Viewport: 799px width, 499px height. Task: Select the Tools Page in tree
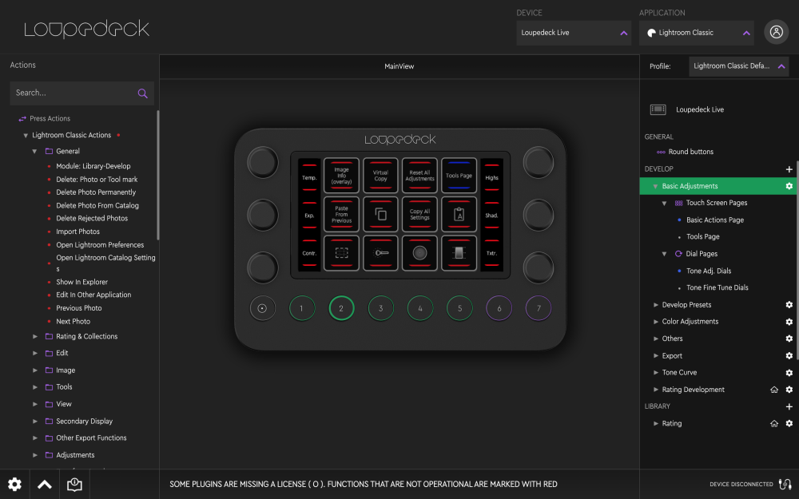(702, 237)
